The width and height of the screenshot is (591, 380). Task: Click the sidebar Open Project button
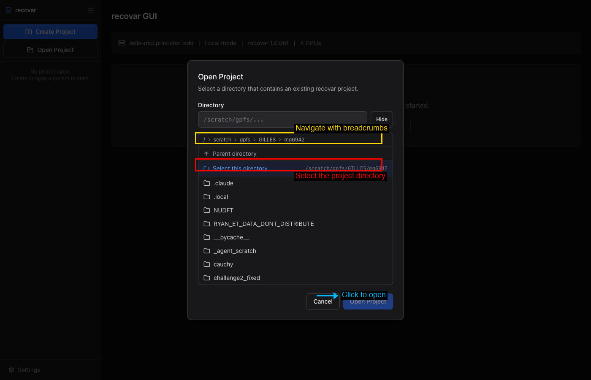point(50,50)
